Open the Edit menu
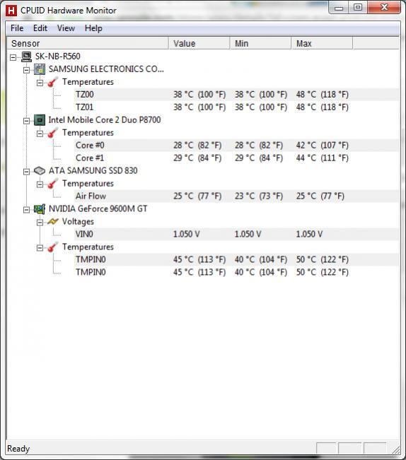Screen dimensions: 406x460 pyautogui.click(x=40, y=28)
